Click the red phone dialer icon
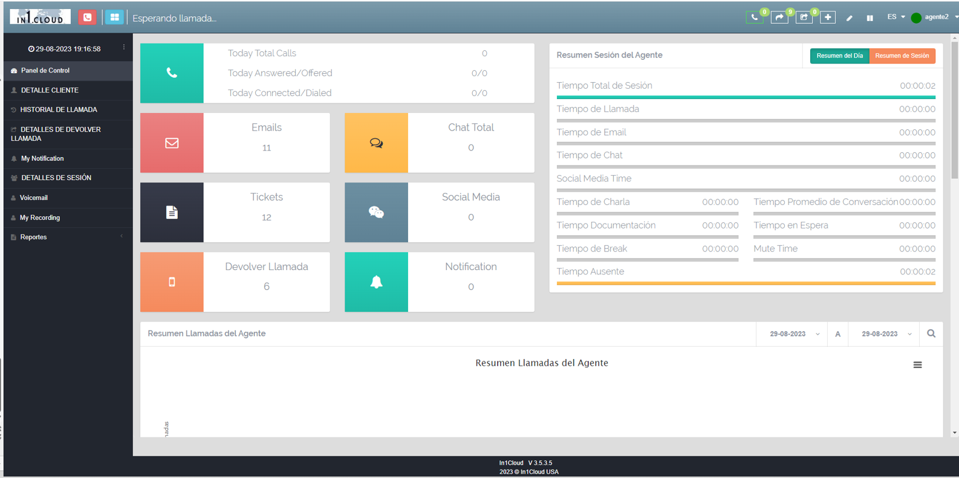Viewport: 959px width, 478px height. tap(87, 18)
